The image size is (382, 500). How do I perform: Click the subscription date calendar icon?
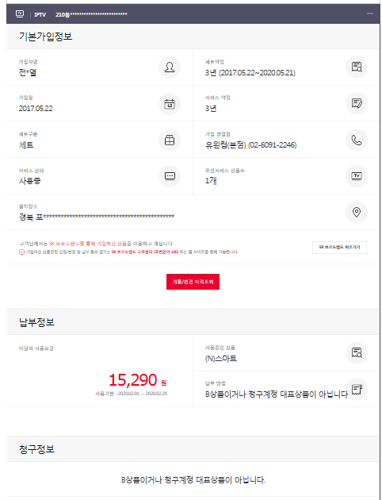click(170, 104)
